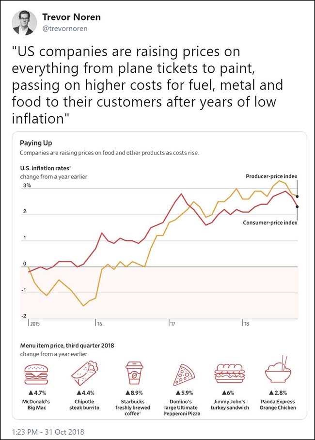Click the Panda Express bowl icon
The image size is (315, 440).
pyautogui.click(x=278, y=372)
